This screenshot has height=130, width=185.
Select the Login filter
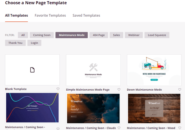(x=34, y=43)
